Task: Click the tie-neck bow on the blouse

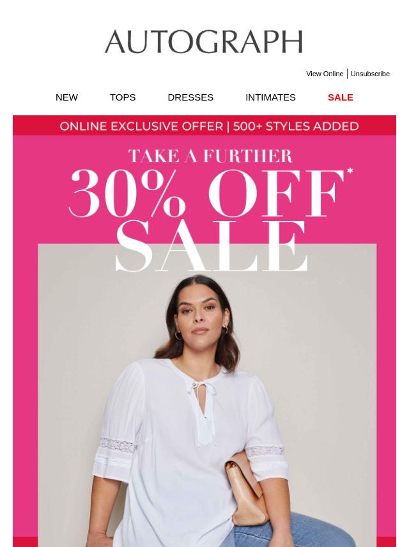Action: [x=201, y=388]
